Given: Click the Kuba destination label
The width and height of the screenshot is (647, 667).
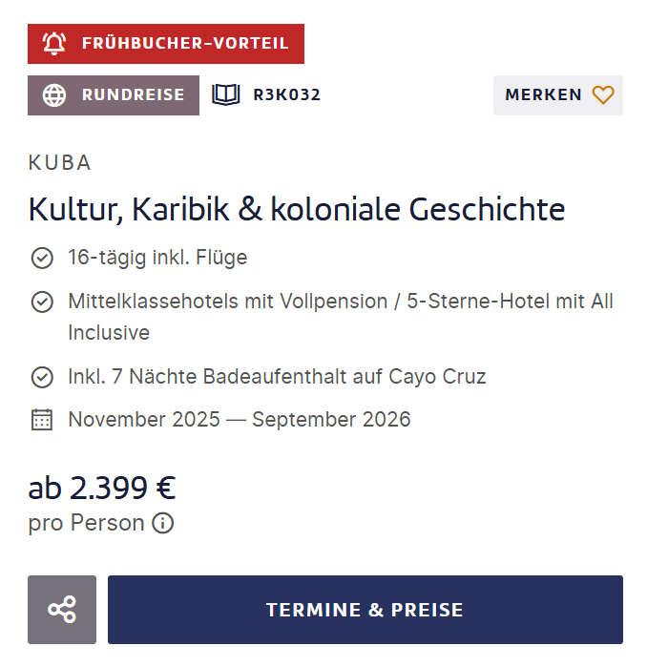Looking at the screenshot, I should tap(59, 162).
